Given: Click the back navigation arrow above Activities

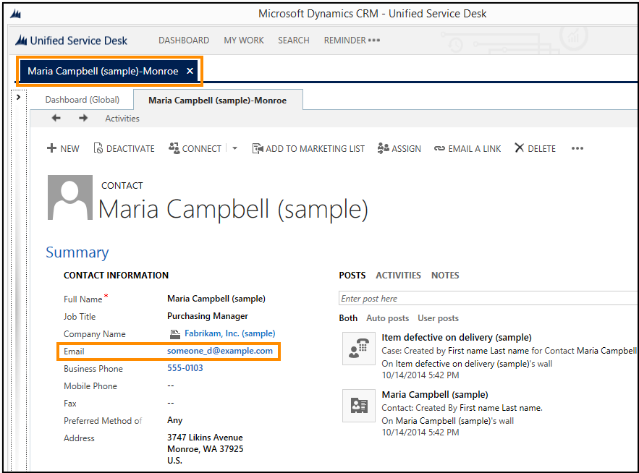Looking at the screenshot, I should (x=56, y=117).
